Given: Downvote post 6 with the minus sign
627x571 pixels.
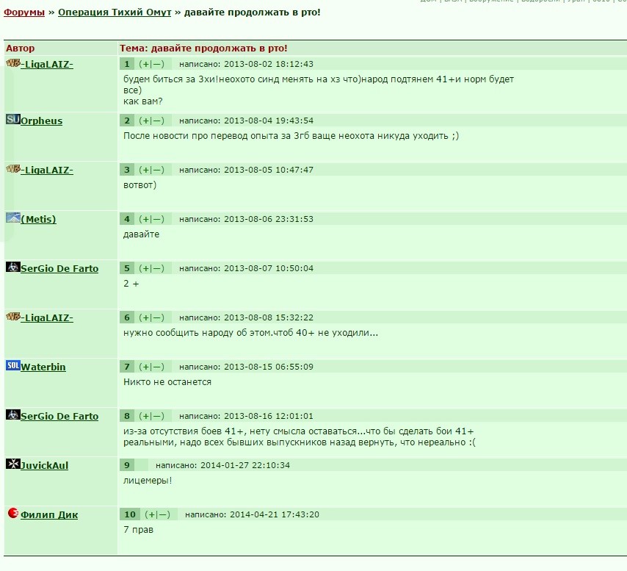Looking at the screenshot, I should [x=158, y=317].
